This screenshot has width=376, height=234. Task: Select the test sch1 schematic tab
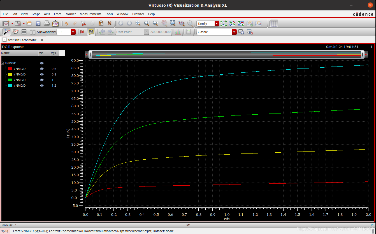click(x=22, y=40)
